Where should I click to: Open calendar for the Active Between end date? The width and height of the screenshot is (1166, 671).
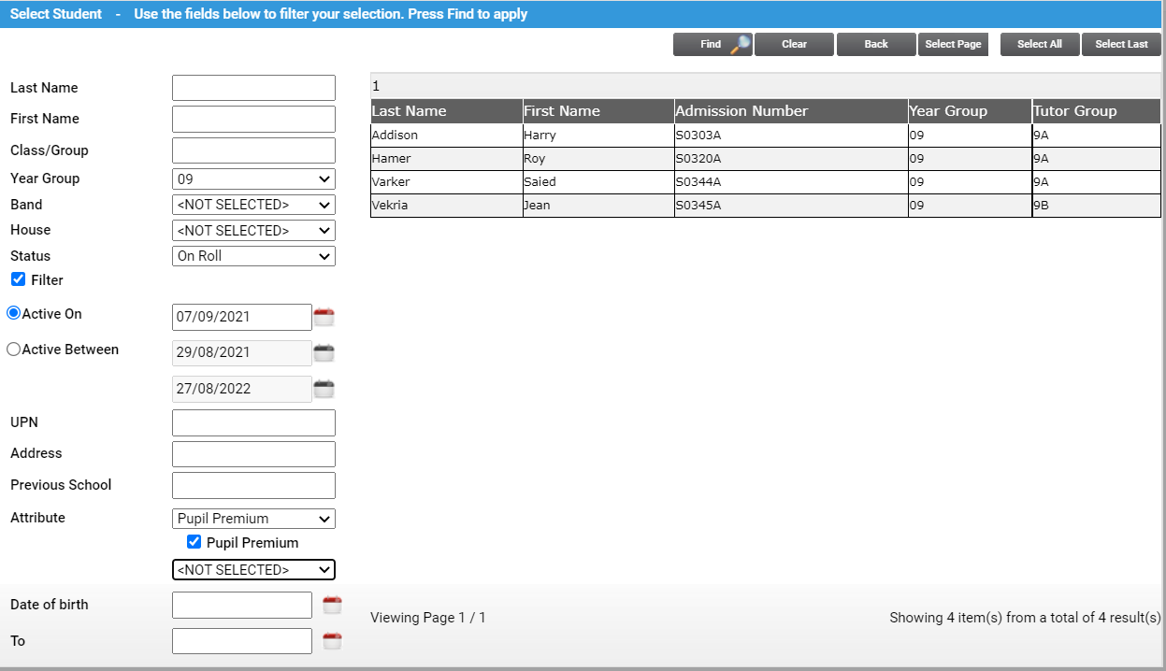324,388
